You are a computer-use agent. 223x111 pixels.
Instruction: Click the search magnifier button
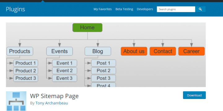(x=200, y=9)
